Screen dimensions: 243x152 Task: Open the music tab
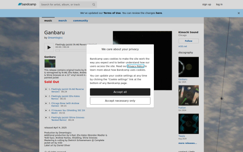(48, 21)
